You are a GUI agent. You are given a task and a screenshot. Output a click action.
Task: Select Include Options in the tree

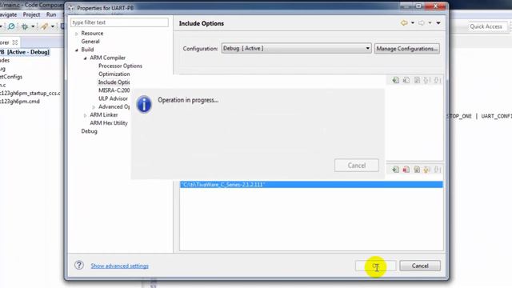114,82
